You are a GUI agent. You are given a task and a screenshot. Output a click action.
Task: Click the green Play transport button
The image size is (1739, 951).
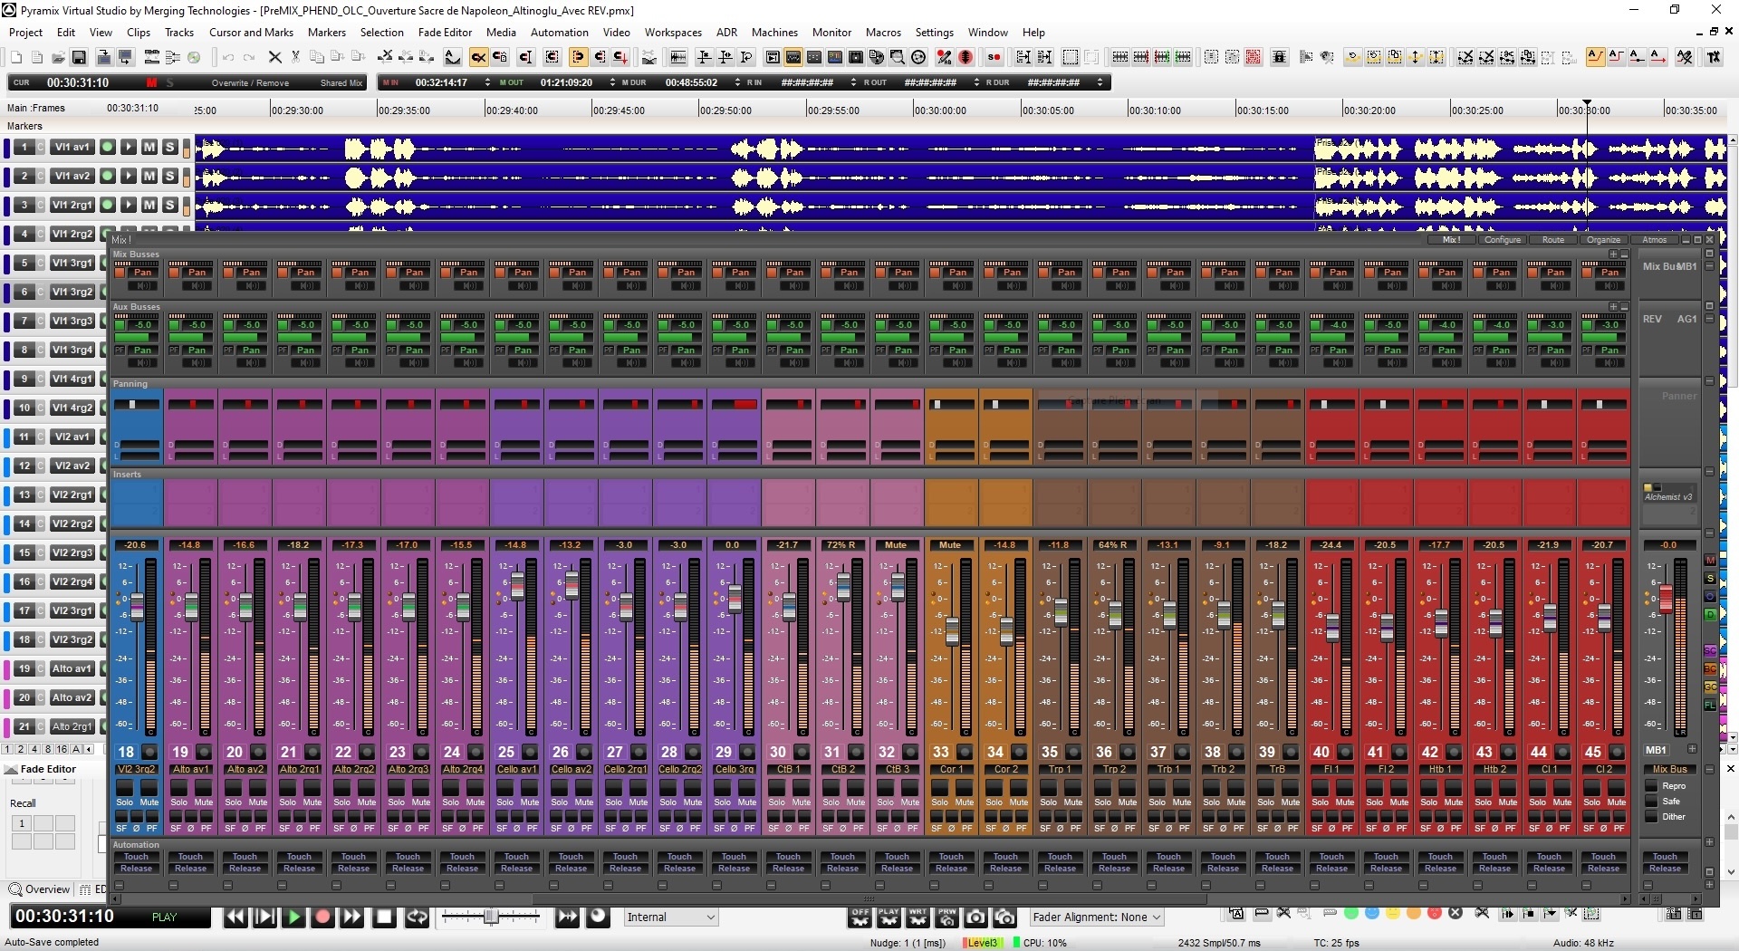pyautogui.click(x=293, y=917)
